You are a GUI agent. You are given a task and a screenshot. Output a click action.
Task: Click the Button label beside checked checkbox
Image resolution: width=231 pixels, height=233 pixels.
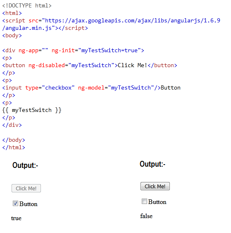(x=28, y=204)
